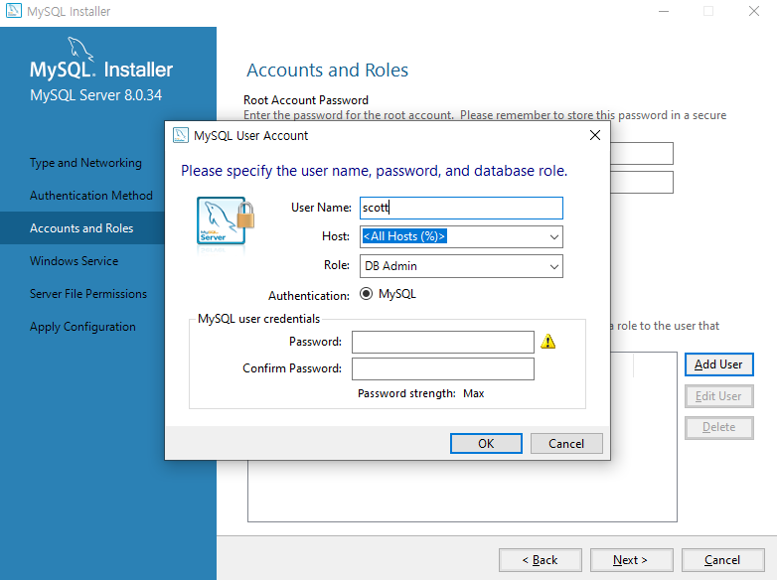Select the MySQL authentication radio button

point(366,294)
